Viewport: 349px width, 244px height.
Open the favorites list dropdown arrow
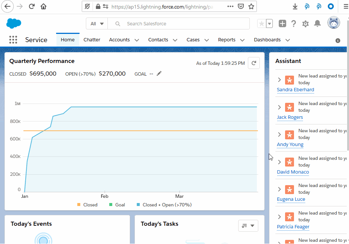pyautogui.click(x=269, y=23)
